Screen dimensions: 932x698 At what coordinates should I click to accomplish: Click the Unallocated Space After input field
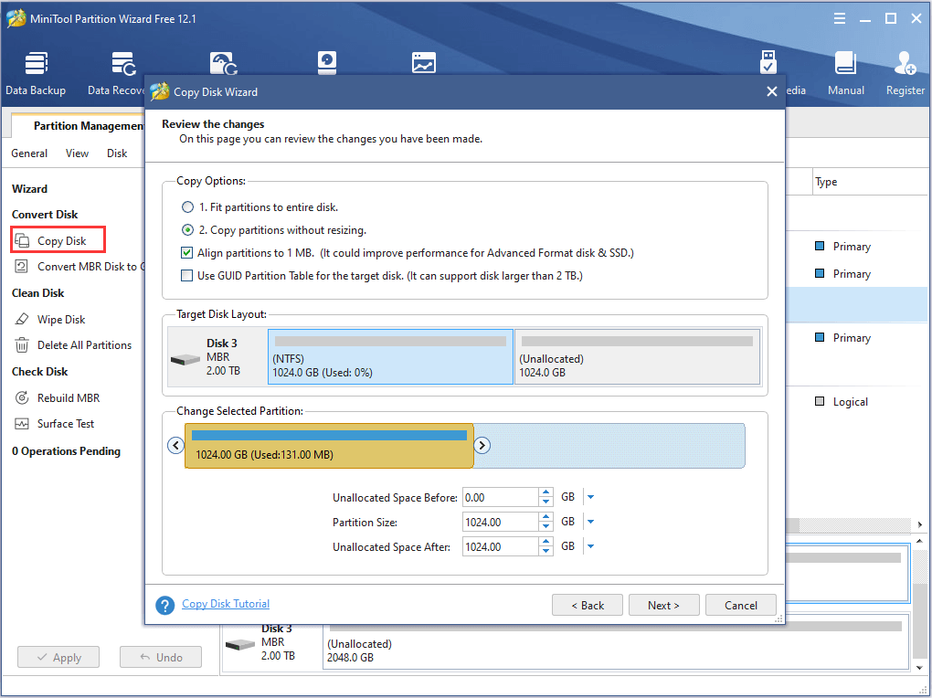click(x=501, y=546)
